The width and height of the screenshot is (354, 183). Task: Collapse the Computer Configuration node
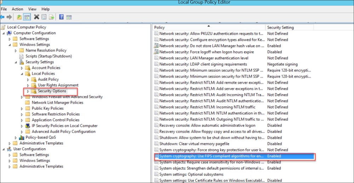[x=4, y=33]
